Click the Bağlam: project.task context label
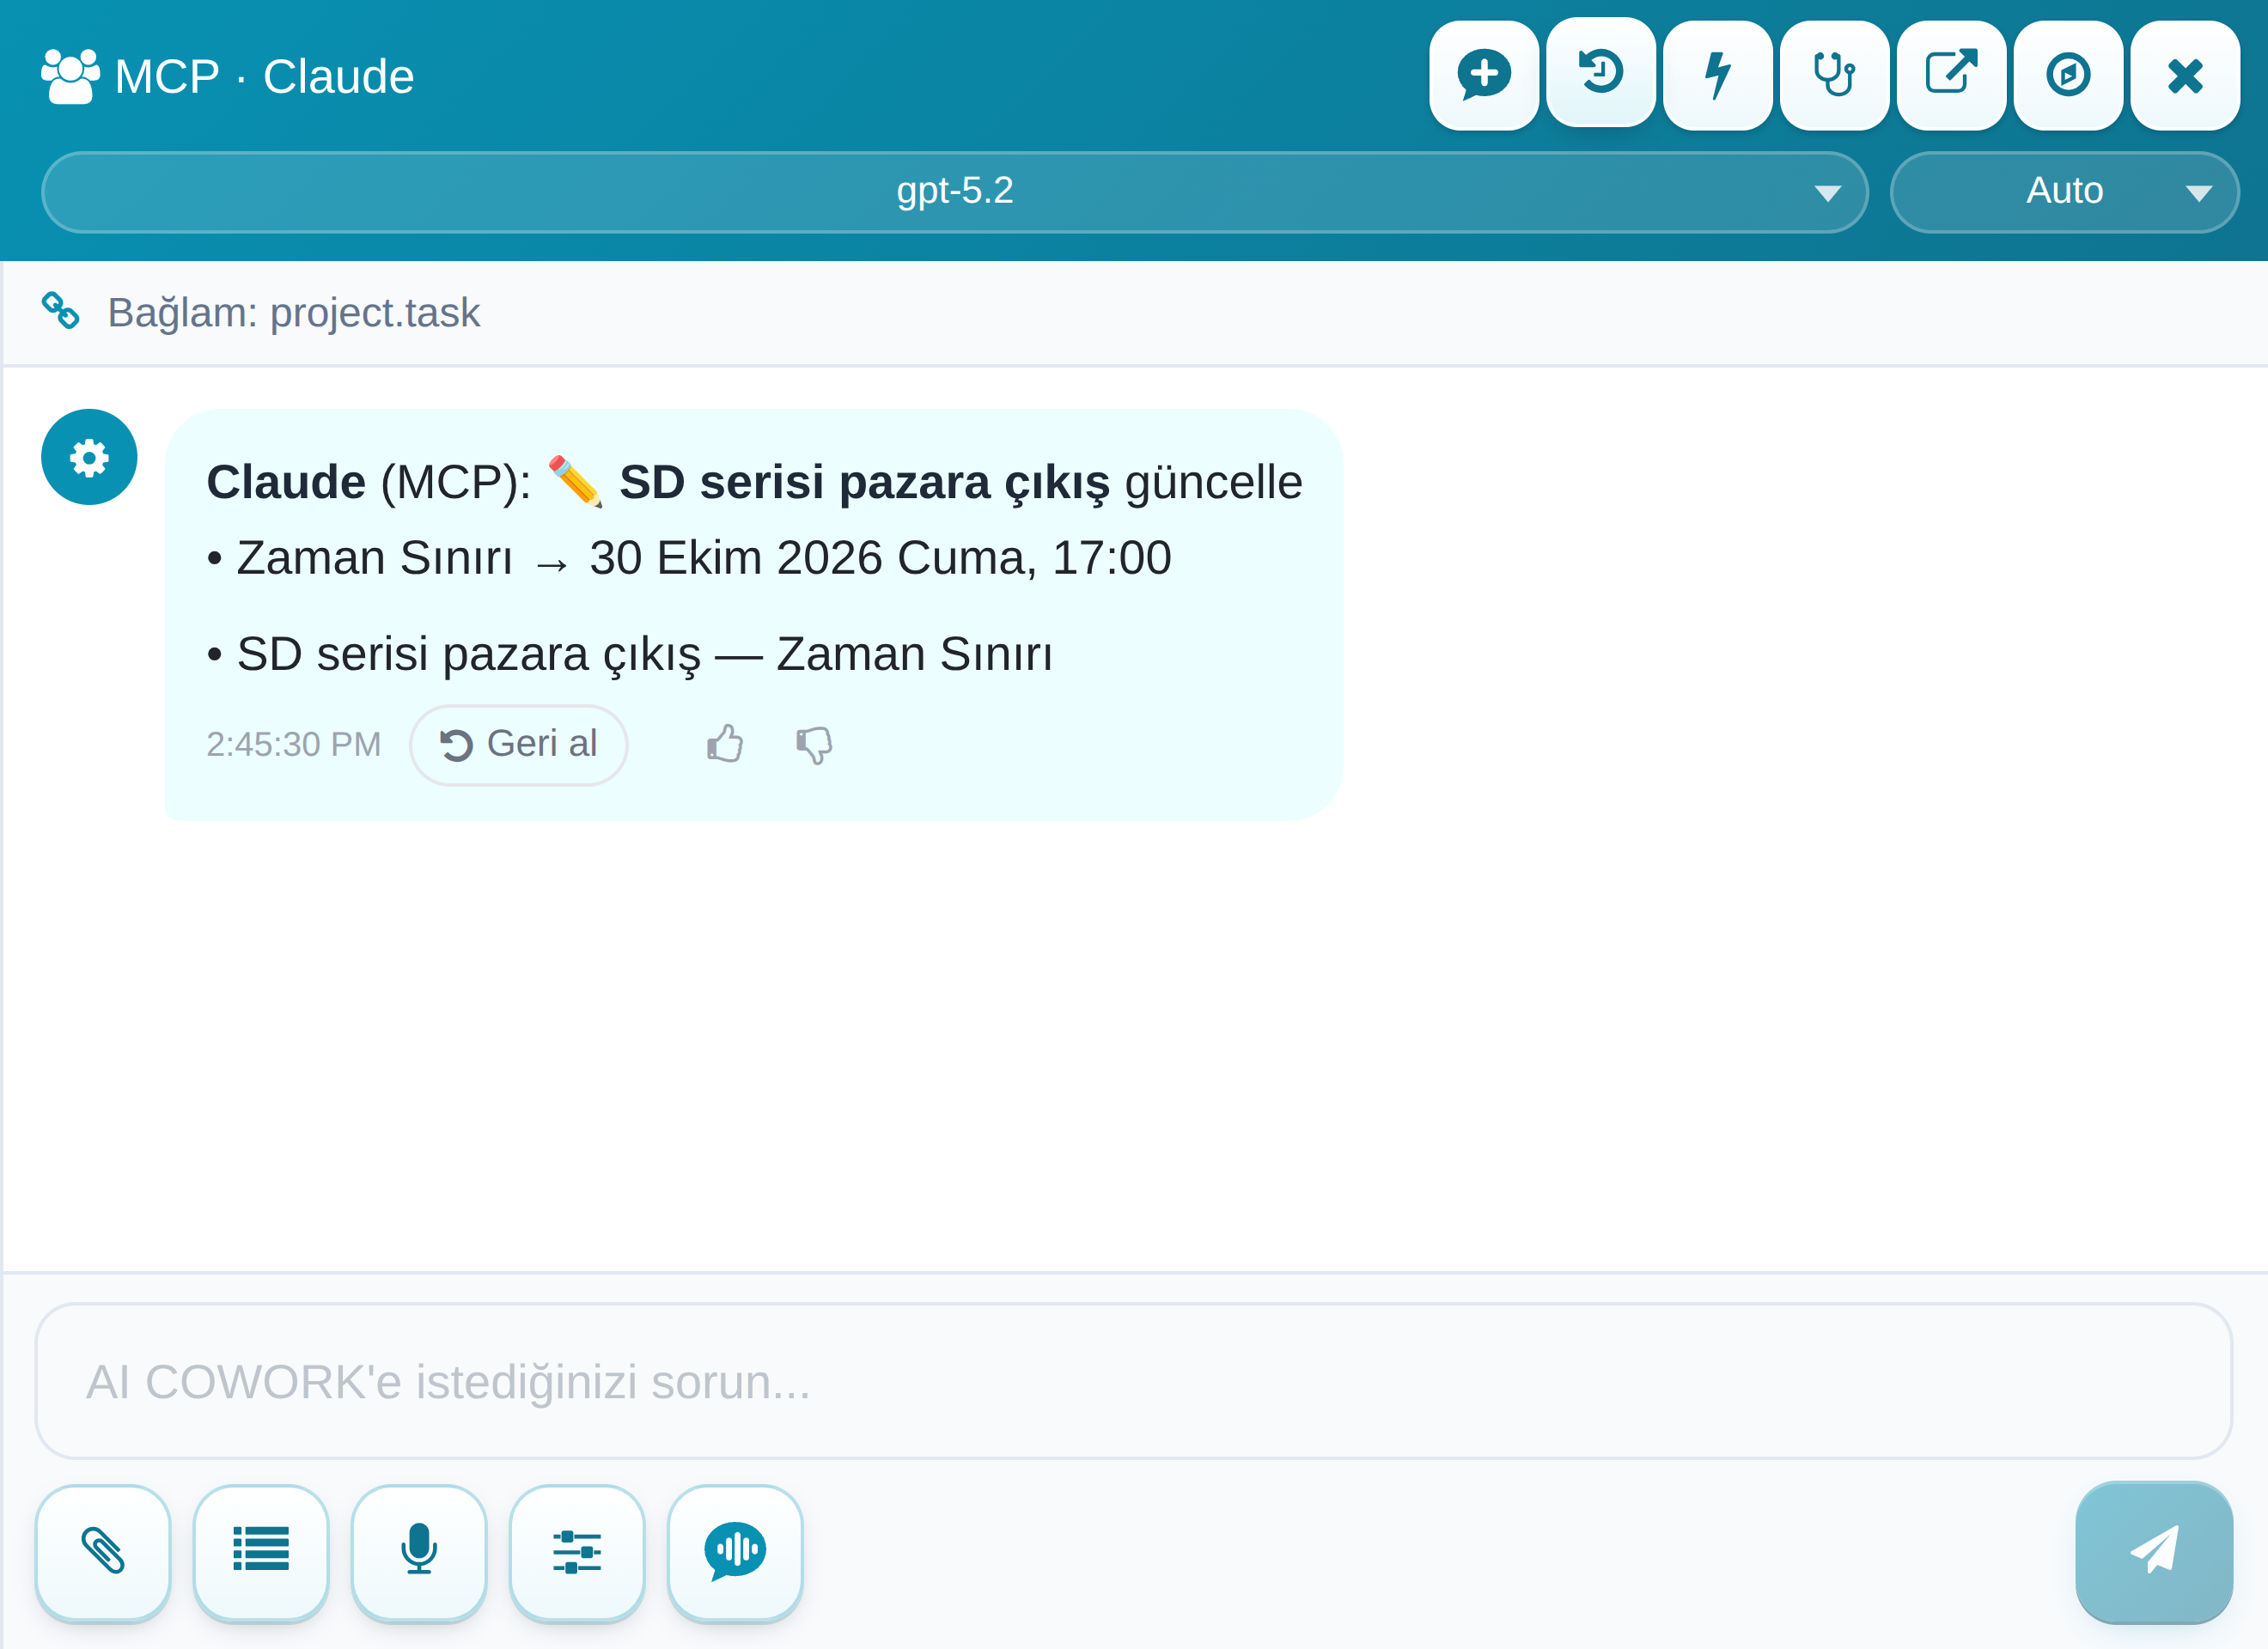The image size is (2268, 1649). click(294, 312)
